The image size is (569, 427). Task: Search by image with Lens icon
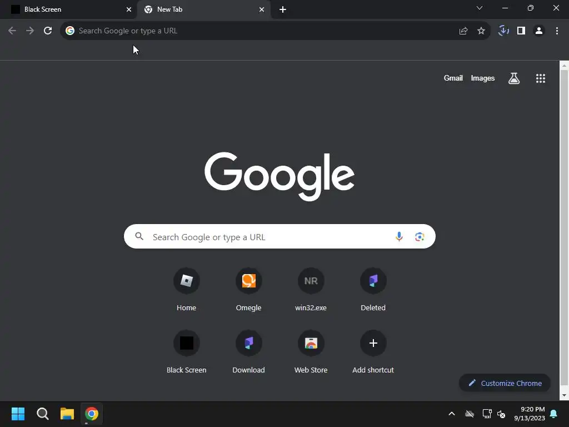point(420,236)
